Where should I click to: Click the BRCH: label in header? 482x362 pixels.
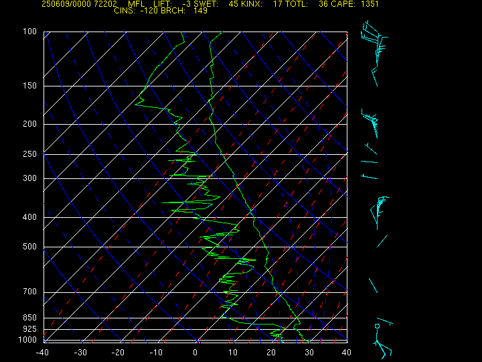(173, 11)
